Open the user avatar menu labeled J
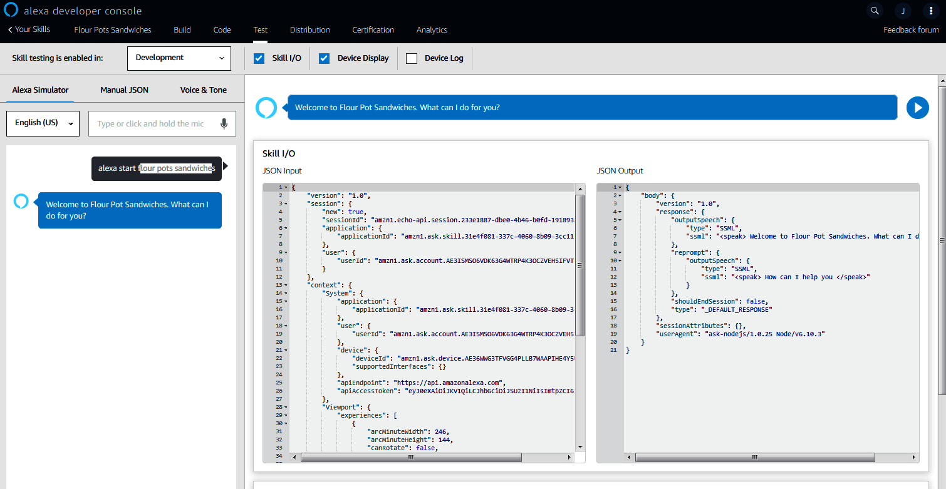The width and height of the screenshot is (946, 489). [903, 11]
